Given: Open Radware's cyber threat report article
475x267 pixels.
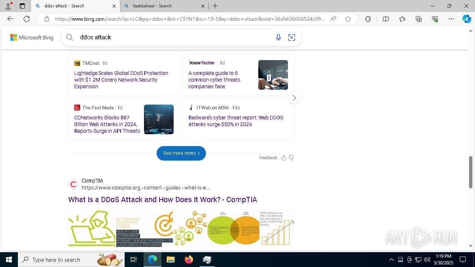Looking at the screenshot, I should pyautogui.click(x=236, y=121).
